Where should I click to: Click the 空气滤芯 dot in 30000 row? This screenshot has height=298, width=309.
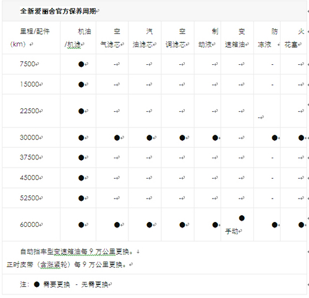(x=117, y=138)
